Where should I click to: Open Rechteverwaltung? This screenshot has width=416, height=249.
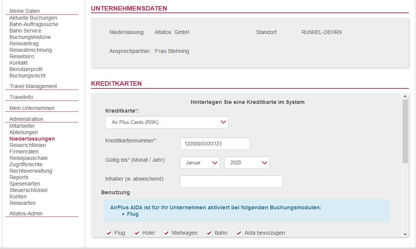[31, 171]
